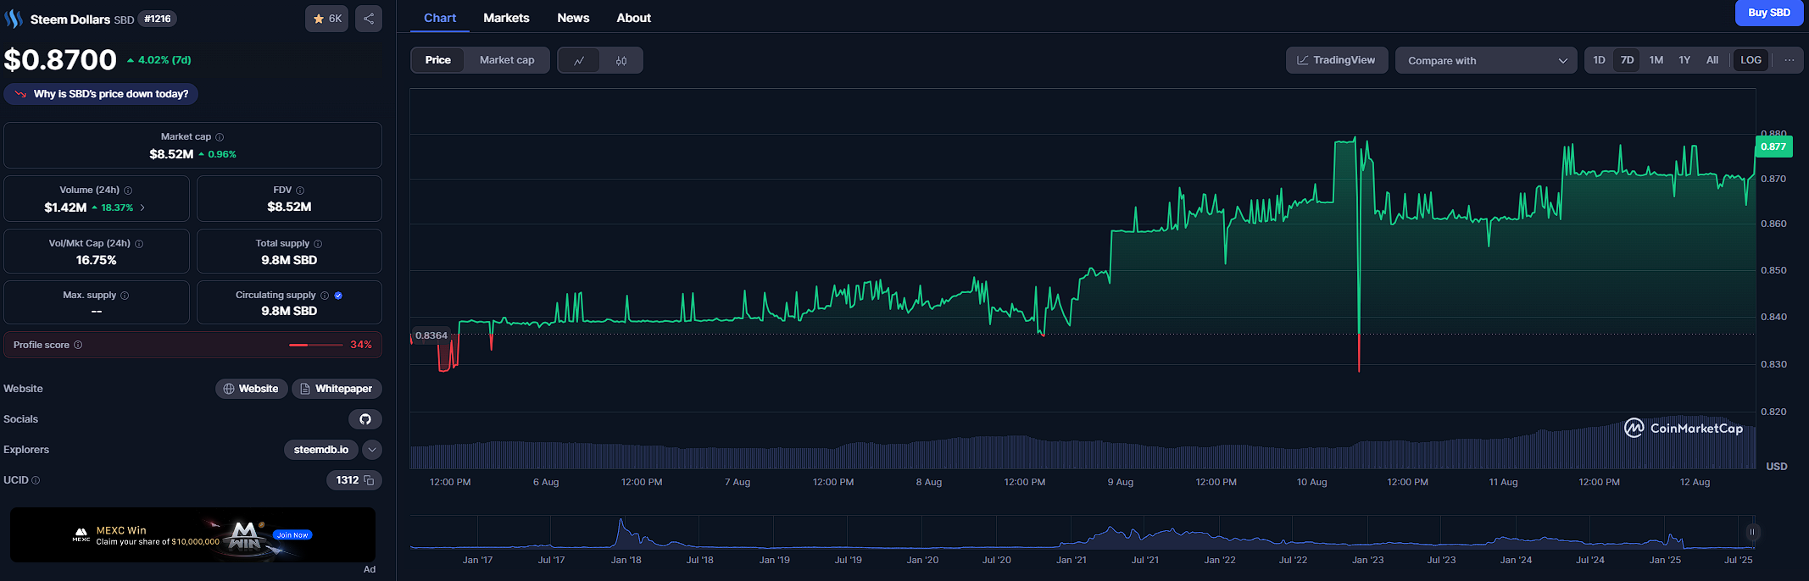Open the Markets tab
1809x581 pixels.
[506, 18]
